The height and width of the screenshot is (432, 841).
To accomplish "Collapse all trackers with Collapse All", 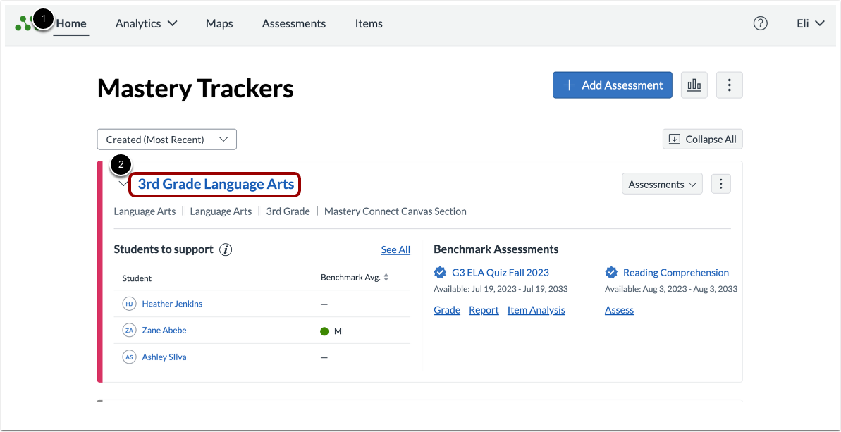I will pos(702,139).
